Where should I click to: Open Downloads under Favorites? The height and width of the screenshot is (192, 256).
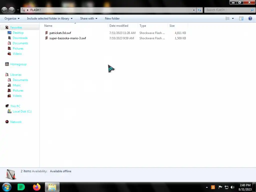pos(20,38)
